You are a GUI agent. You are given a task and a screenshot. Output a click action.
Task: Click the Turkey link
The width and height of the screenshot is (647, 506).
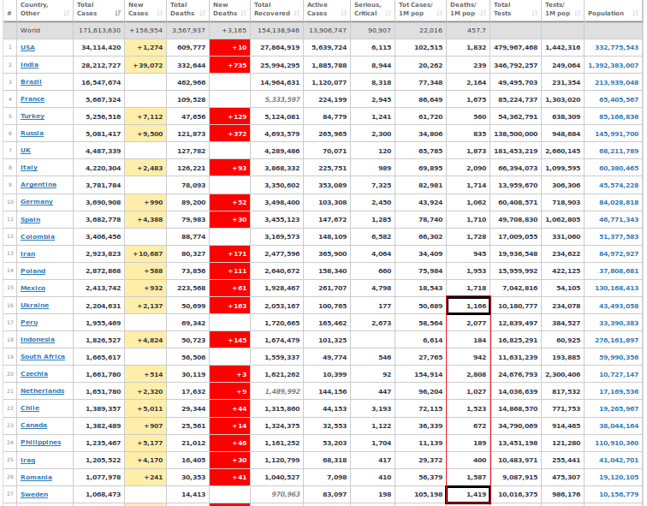pyautogui.click(x=33, y=116)
